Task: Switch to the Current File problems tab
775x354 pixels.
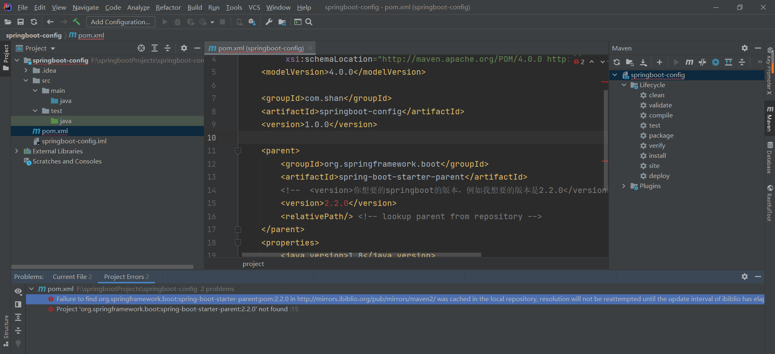Action: [72, 276]
